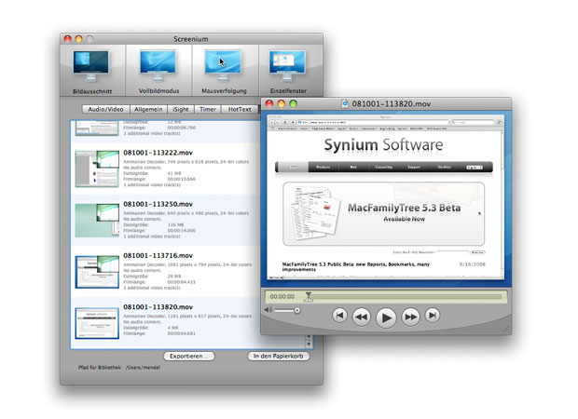Adjust the player volume slider knob
The width and height of the screenshot is (578, 419).
pos(297,310)
